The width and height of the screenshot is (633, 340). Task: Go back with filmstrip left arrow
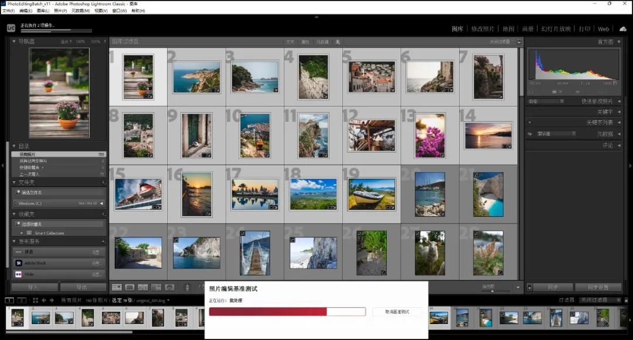[x=43, y=300]
